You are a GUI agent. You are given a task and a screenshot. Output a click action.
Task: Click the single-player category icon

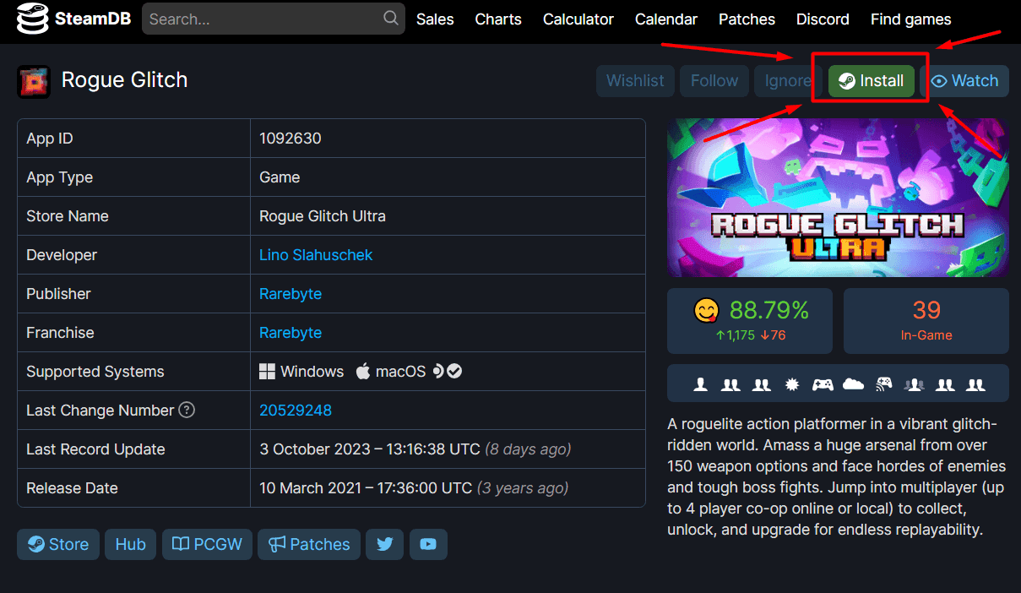click(700, 384)
